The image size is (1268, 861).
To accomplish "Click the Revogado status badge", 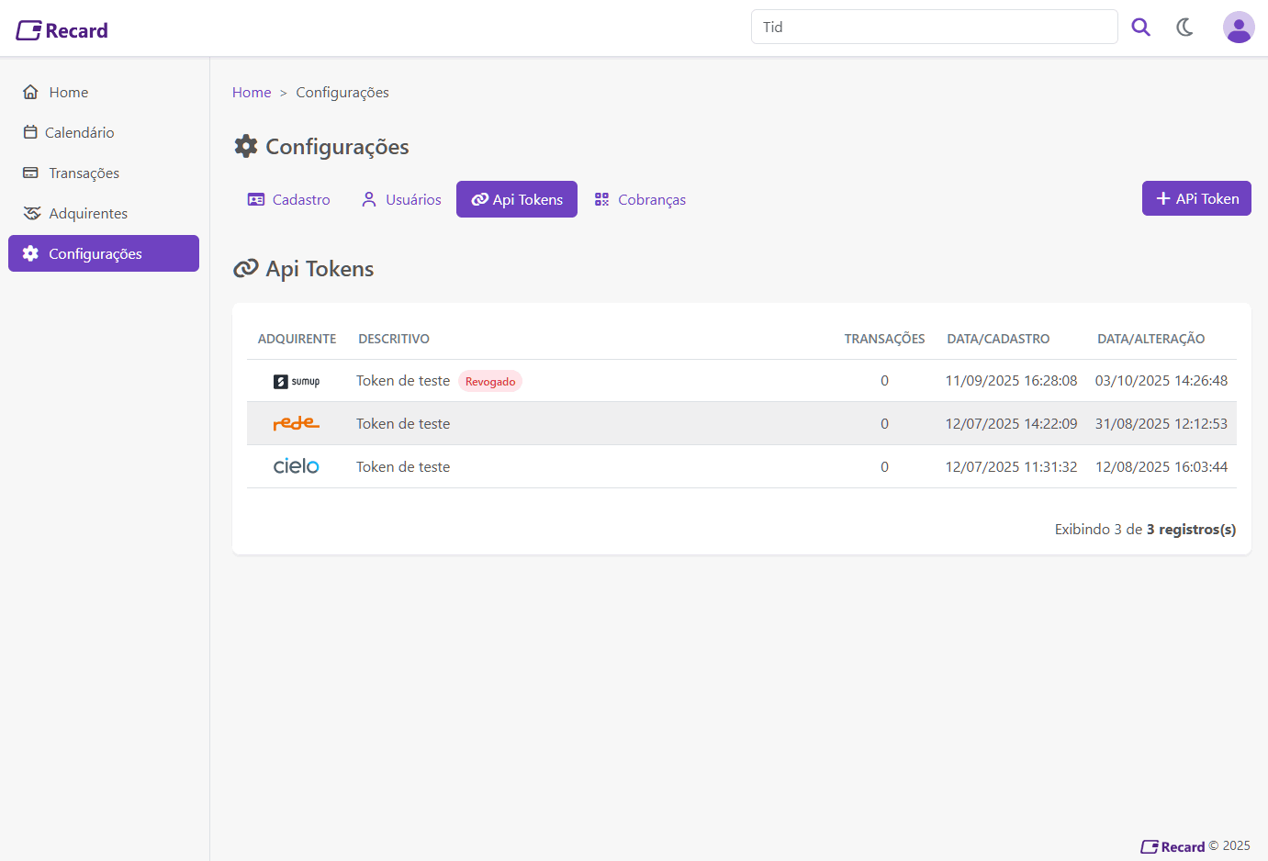I will click(x=490, y=382).
